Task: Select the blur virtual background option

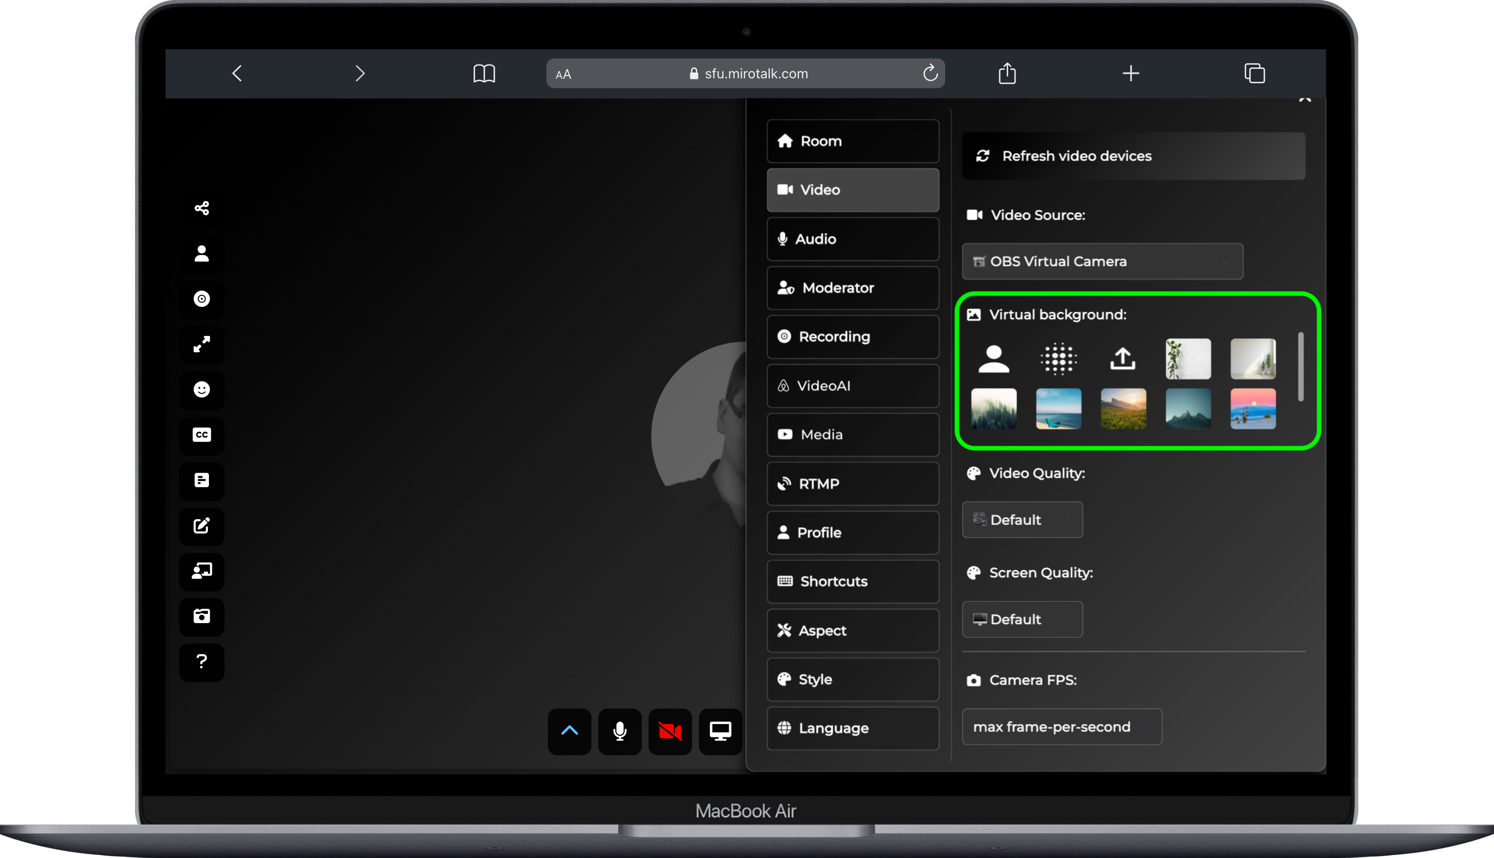Action: point(1058,358)
